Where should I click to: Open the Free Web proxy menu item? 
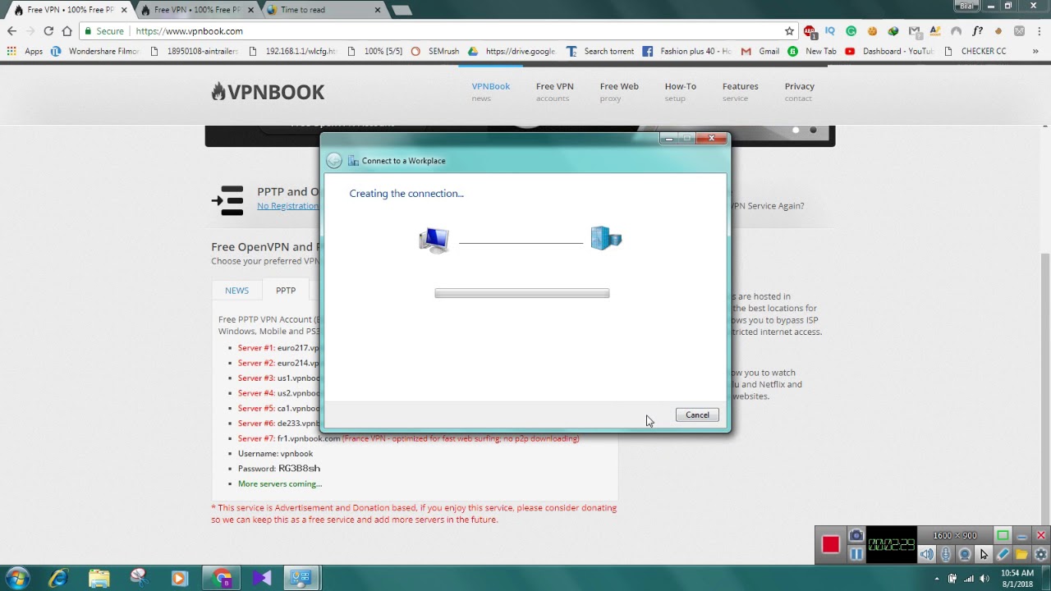(x=619, y=91)
